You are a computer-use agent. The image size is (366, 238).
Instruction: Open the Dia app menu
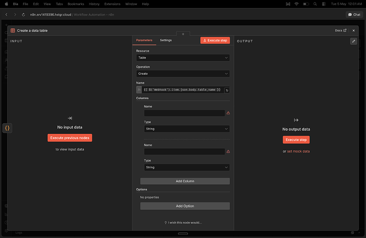coord(15,4)
